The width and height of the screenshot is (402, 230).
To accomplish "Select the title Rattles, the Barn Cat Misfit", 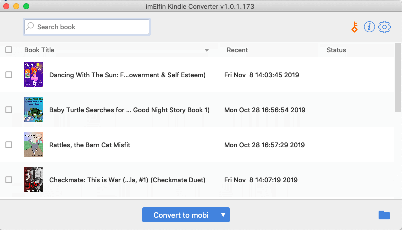I will click(90, 145).
